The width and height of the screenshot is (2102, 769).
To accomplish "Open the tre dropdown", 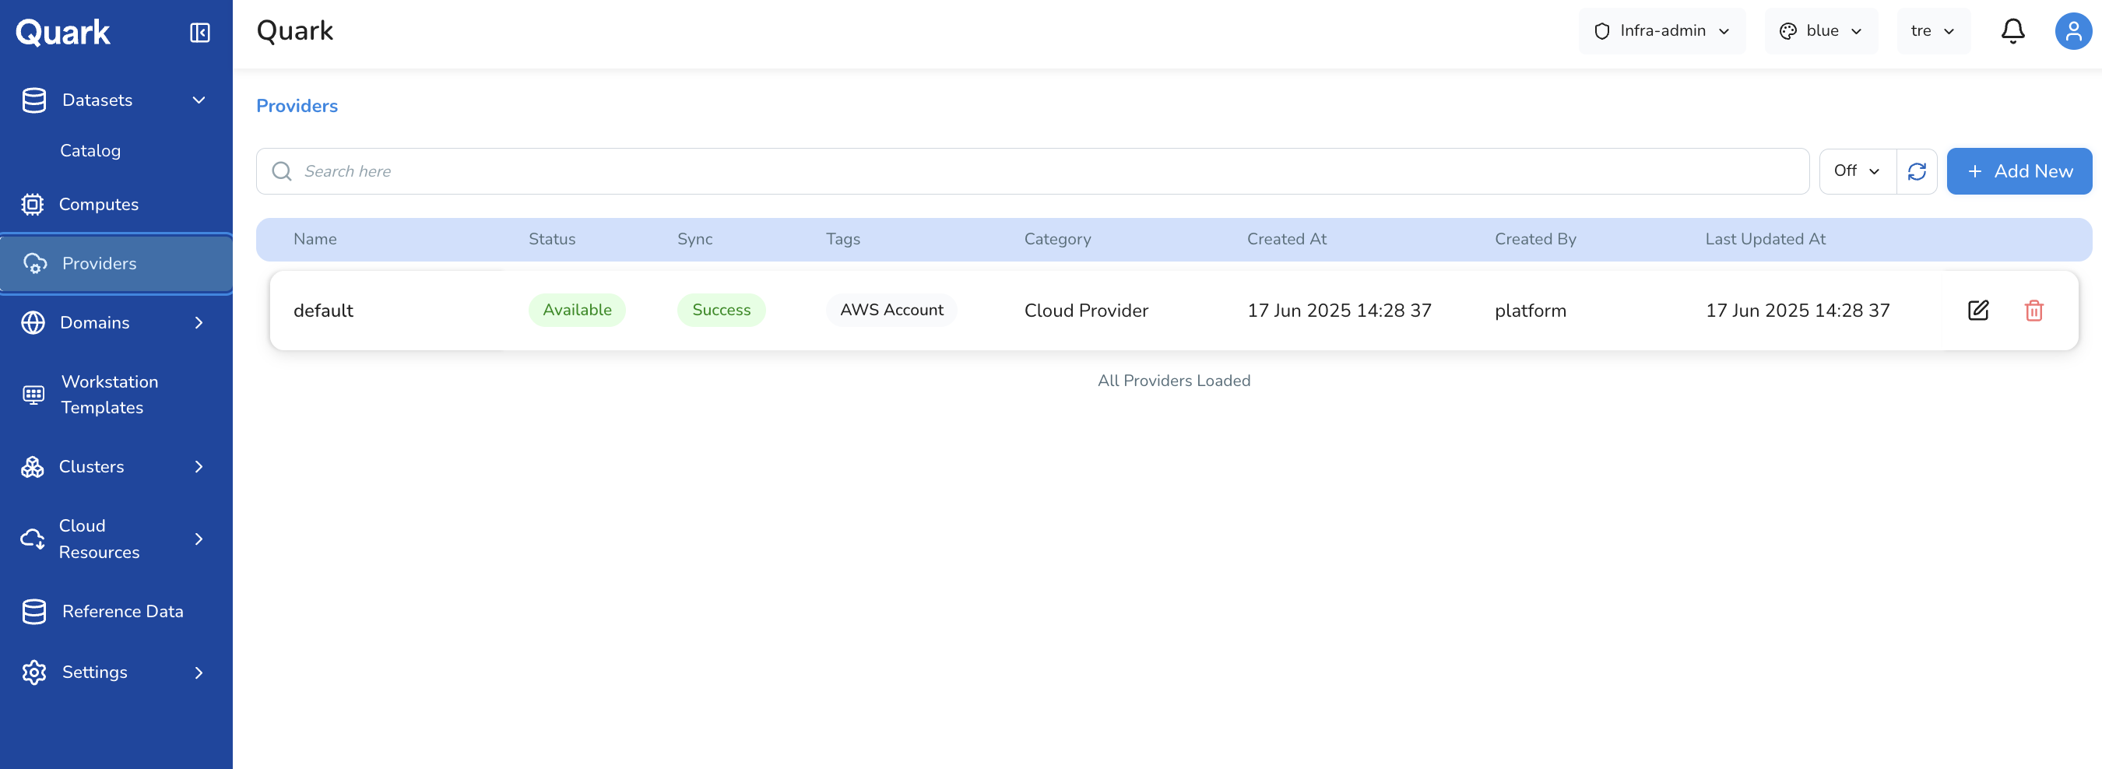I will click(1933, 31).
